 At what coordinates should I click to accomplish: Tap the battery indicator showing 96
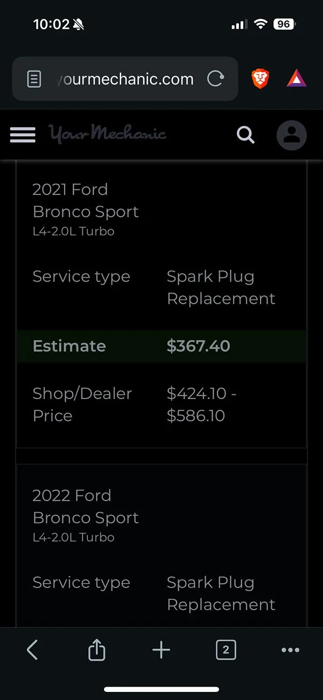[284, 24]
